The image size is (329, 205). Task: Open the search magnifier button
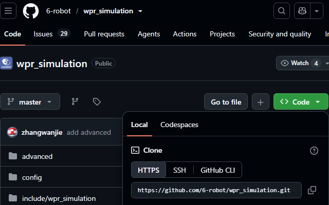click(x=282, y=11)
